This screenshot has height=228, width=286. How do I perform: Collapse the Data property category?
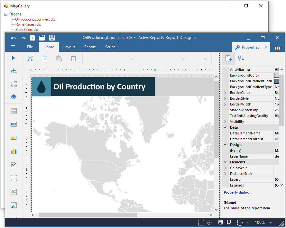(225, 127)
